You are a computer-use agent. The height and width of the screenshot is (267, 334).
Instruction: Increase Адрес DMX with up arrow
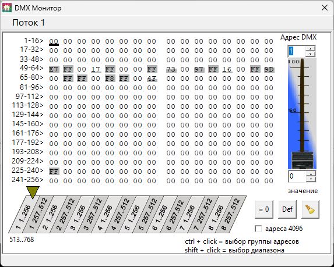[310, 49]
